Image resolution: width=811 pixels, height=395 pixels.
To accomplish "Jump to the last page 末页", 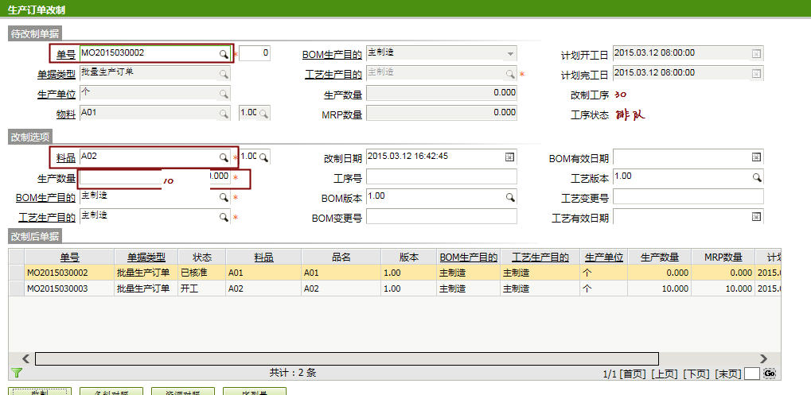I will pyautogui.click(x=727, y=374).
